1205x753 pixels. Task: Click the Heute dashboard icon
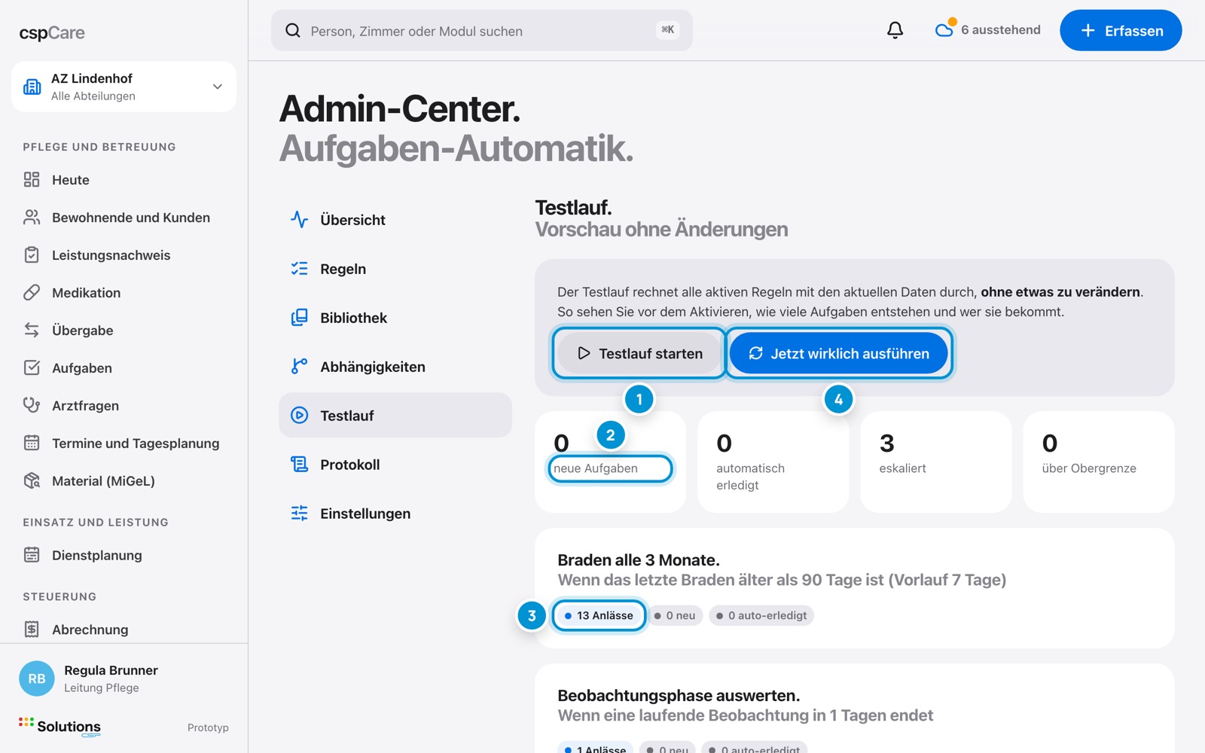pyautogui.click(x=32, y=179)
